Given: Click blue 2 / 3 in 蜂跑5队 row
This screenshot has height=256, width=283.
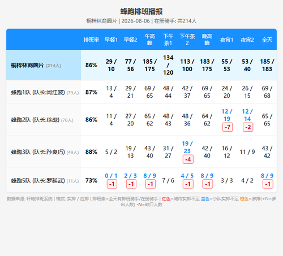Looking at the screenshot, I should coord(130,176).
